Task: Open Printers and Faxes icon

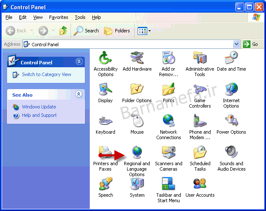Action: [x=105, y=153]
